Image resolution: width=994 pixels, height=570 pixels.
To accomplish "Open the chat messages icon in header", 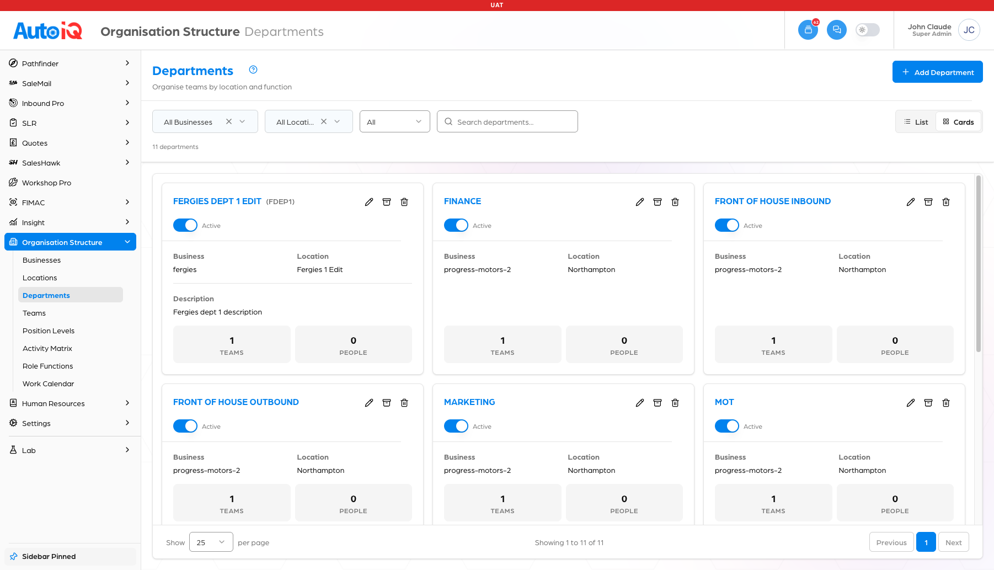I will point(837,30).
